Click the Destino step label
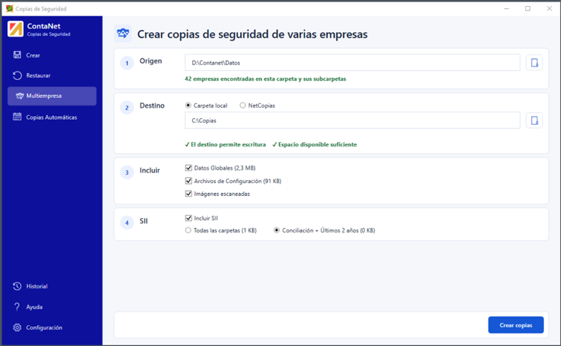Viewport: 561px width, 346px height. click(152, 106)
